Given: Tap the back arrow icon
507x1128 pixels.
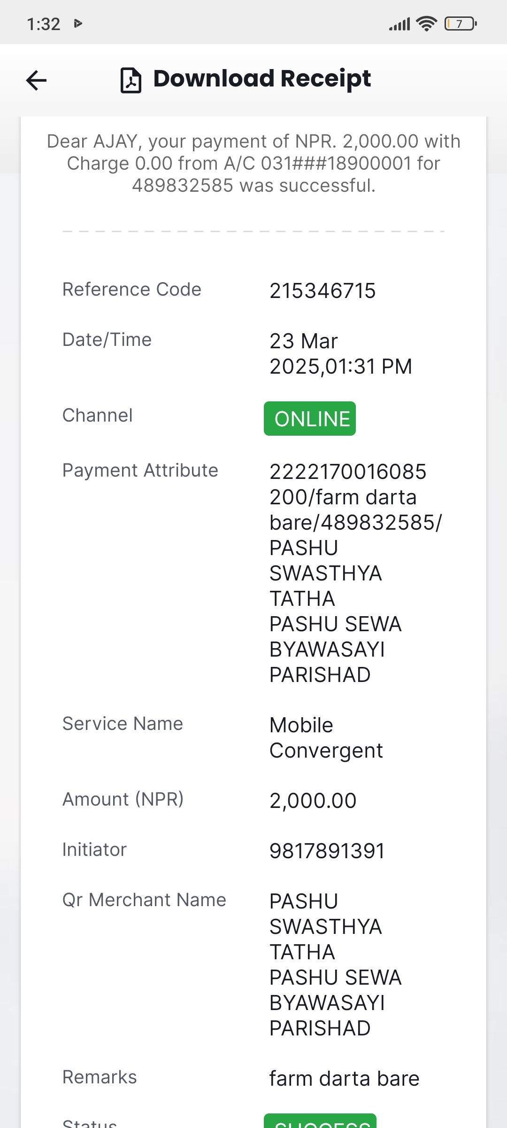Looking at the screenshot, I should pos(36,80).
